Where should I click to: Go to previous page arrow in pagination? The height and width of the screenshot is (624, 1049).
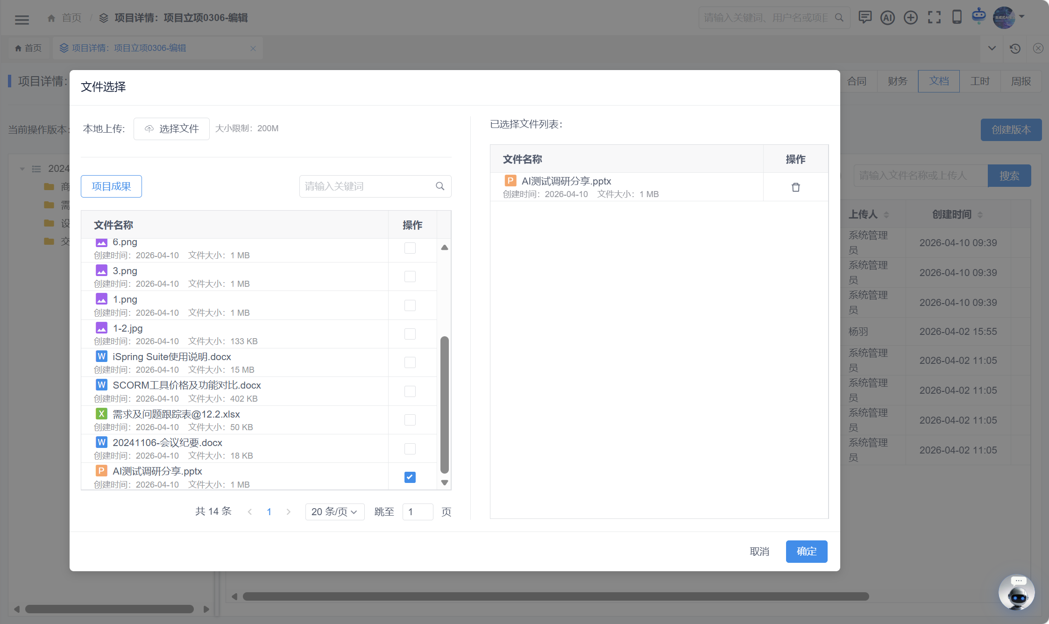pyautogui.click(x=250, y=512)
